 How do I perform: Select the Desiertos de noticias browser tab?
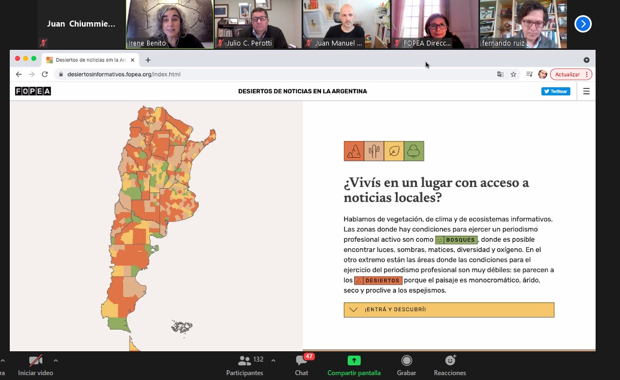point(90,60)
